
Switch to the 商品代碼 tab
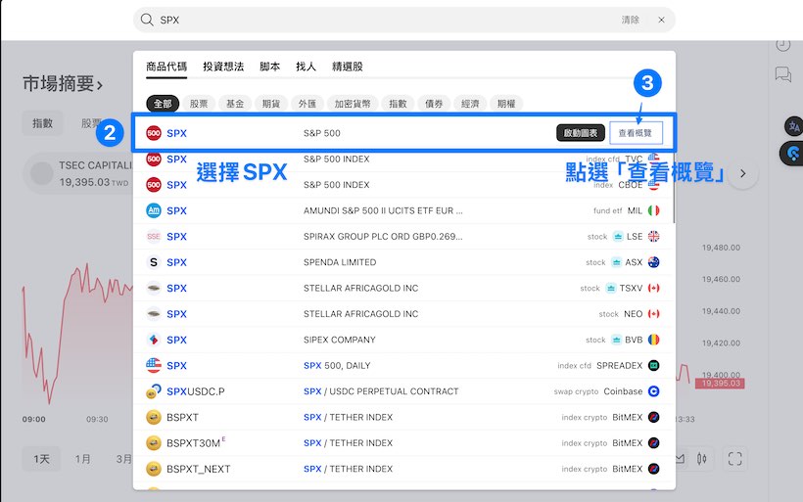point(166,67)
